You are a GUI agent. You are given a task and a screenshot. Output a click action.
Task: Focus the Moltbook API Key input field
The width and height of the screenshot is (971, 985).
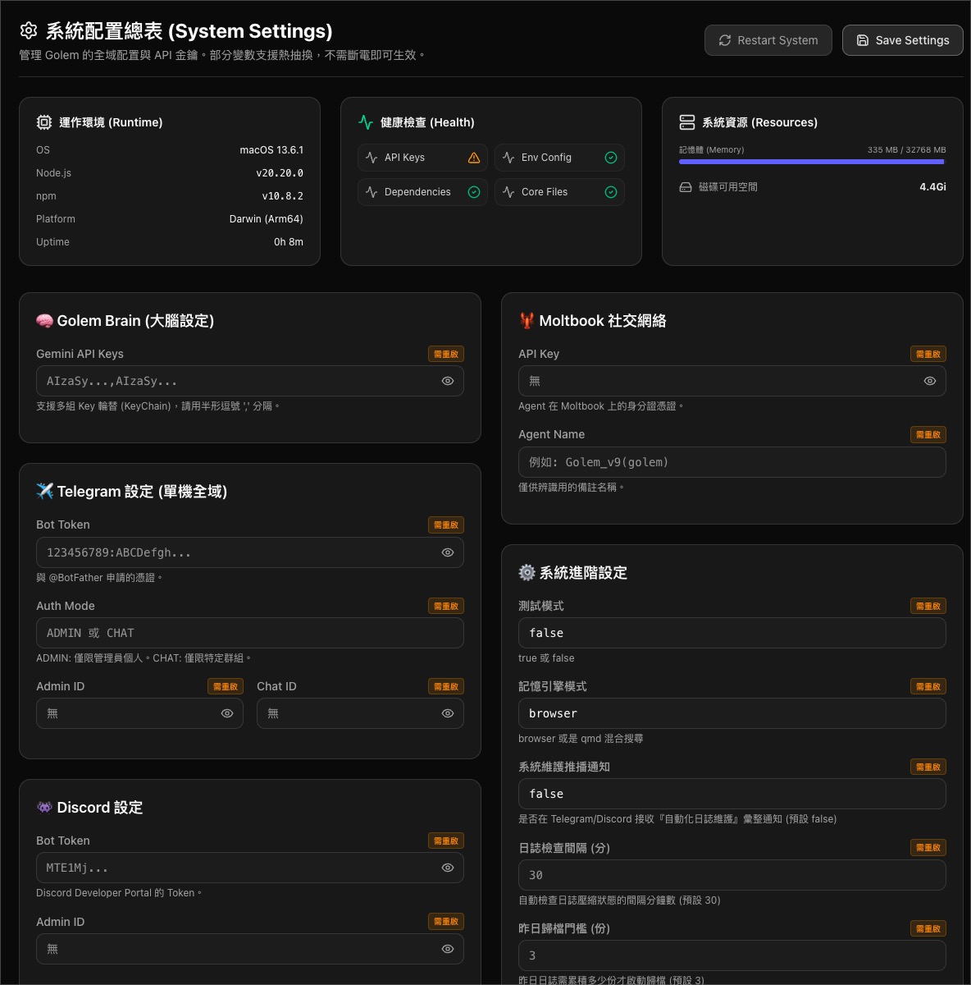732,381
